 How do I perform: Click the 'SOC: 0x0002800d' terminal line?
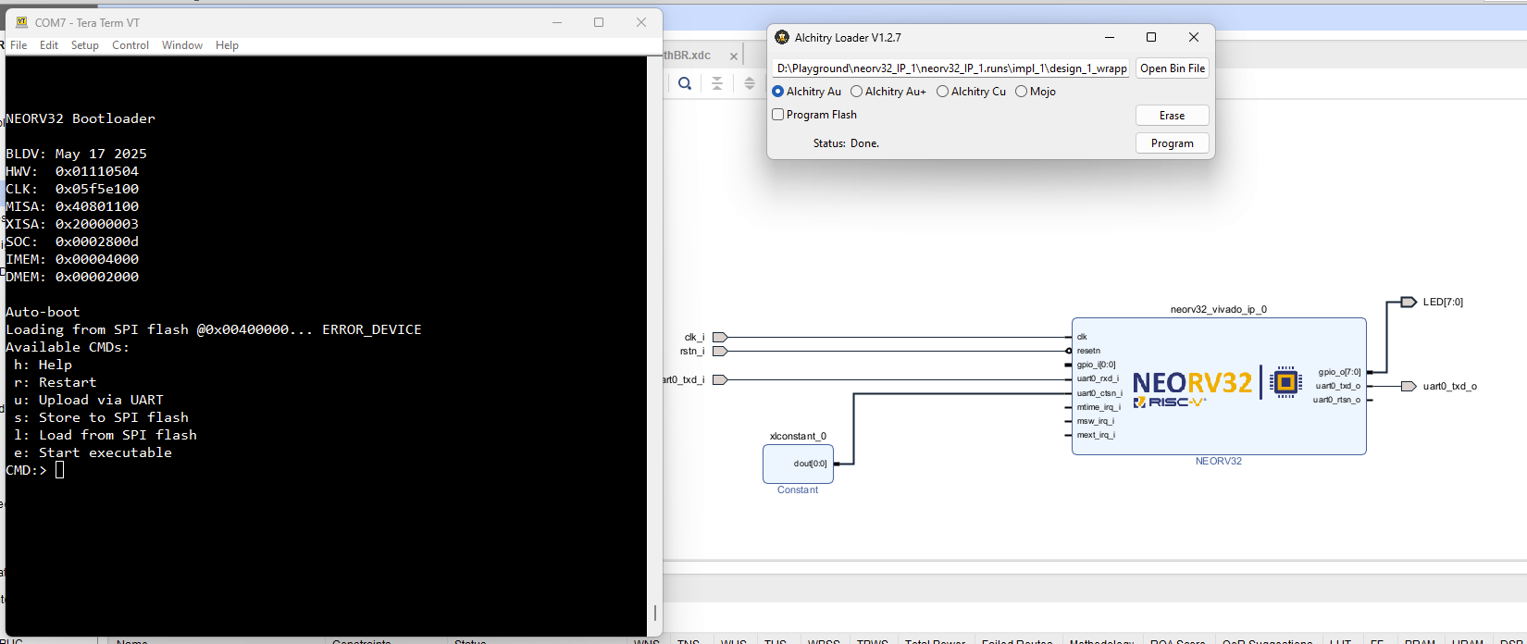click(x=72, y=241)
